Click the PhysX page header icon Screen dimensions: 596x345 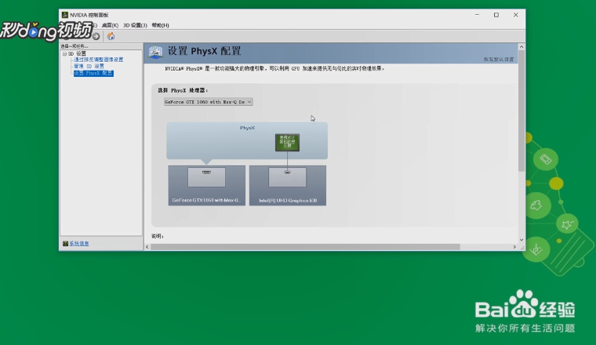tap(155, 52)
